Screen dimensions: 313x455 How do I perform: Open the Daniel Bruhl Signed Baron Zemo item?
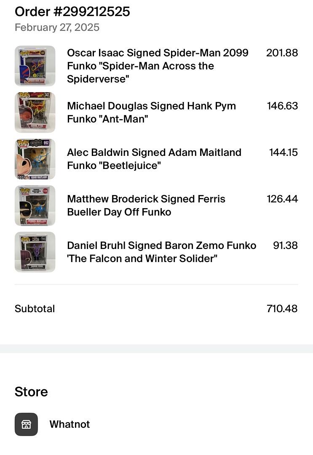pos(161,252)
